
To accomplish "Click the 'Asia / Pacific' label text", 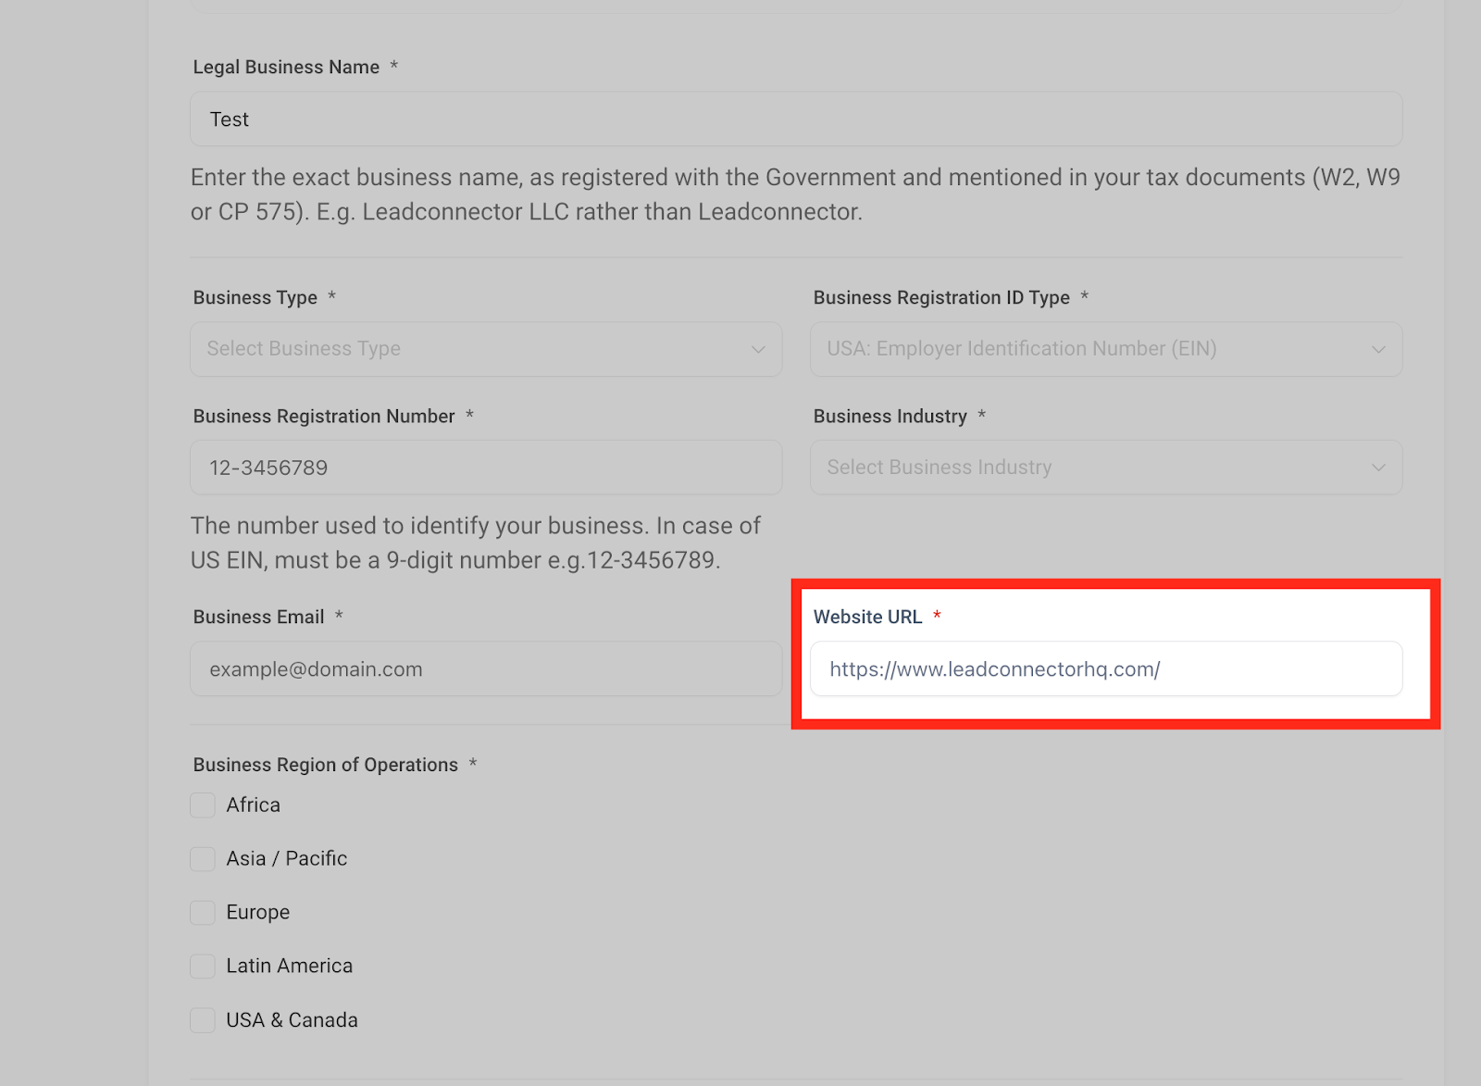I will tap(287, 859).
